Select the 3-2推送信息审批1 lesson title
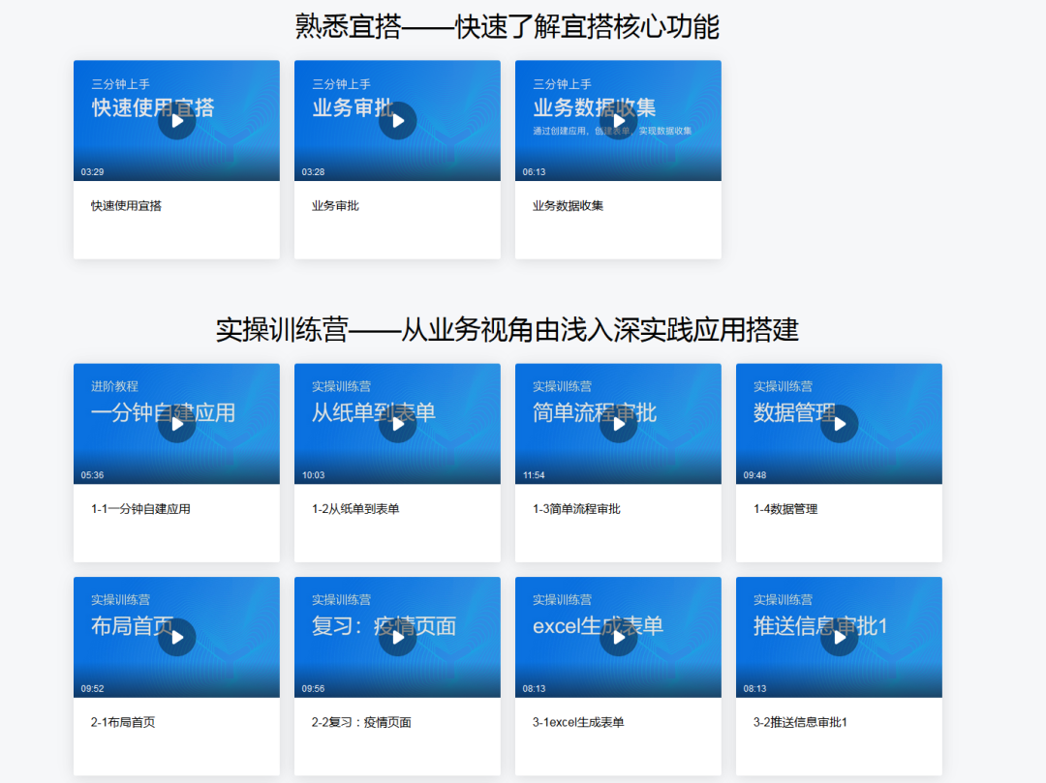Screen dimensions: 1046x783 [x=800, y=722]
